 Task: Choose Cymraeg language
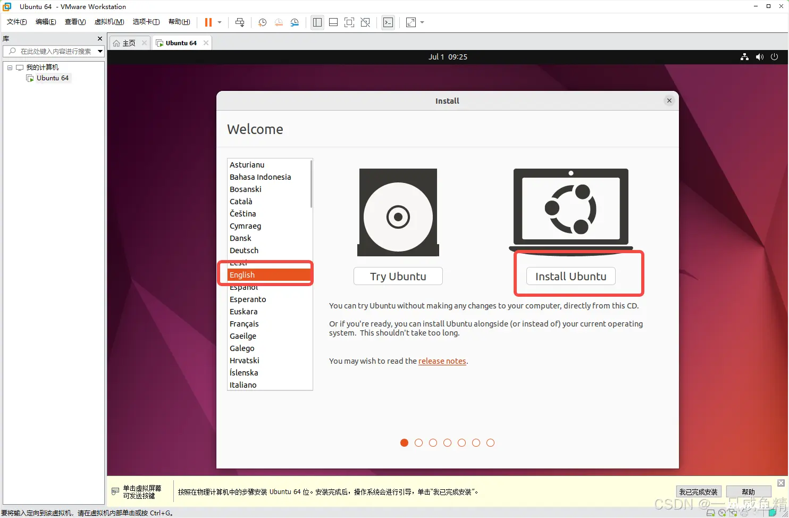pos(268,226)
